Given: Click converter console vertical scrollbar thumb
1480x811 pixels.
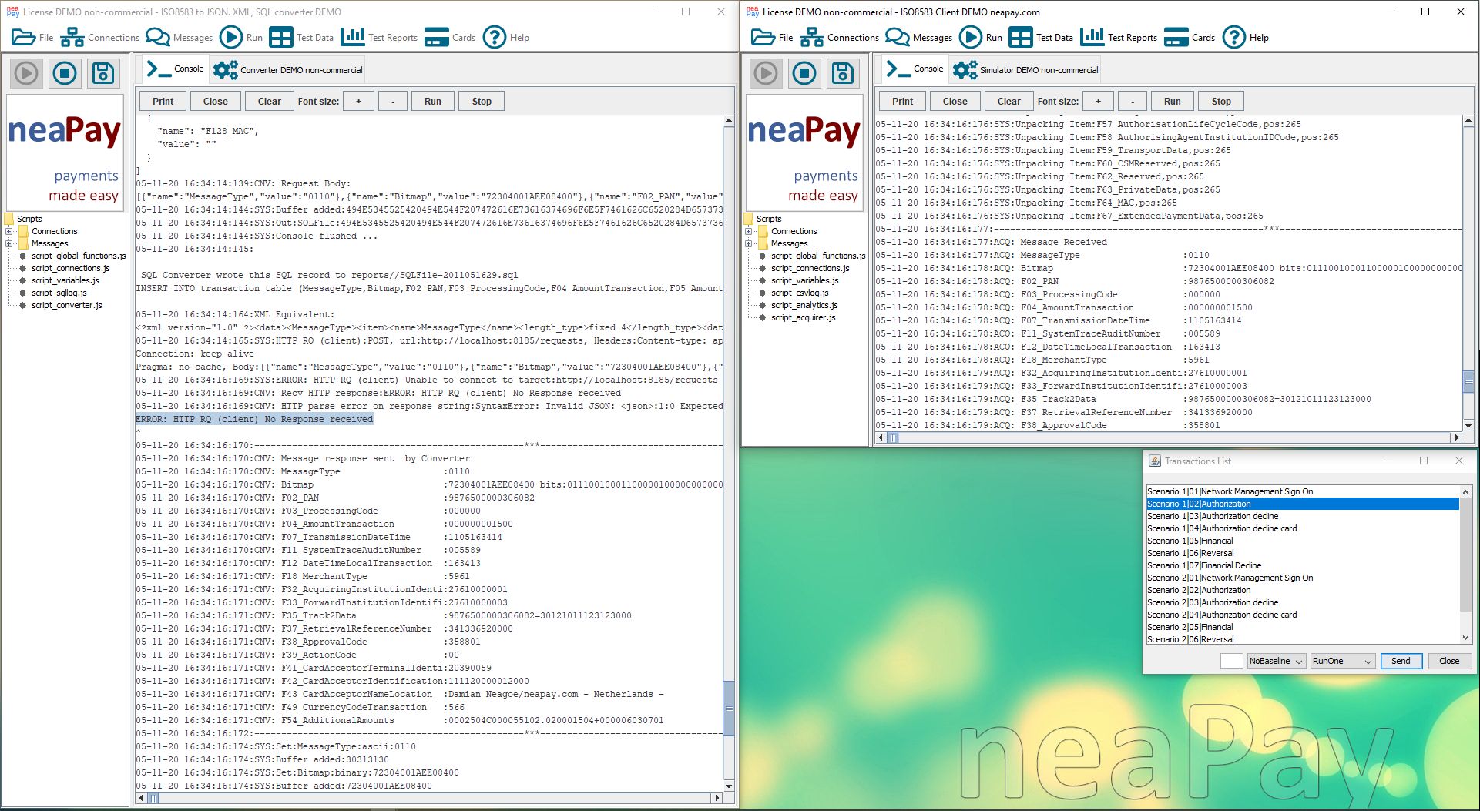Looking at the screenshot, I should 729,709.
